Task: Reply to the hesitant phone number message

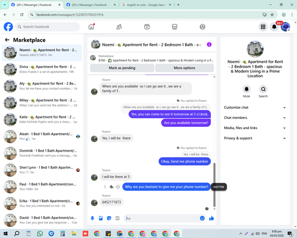Action: point(112,187)
